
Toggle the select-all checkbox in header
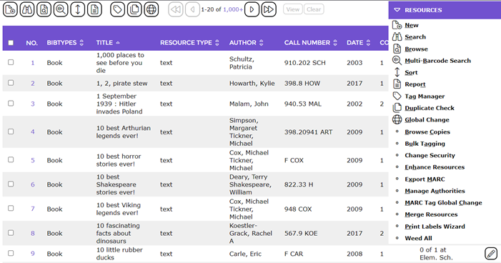pyautogui.click(x=11, y=42)
